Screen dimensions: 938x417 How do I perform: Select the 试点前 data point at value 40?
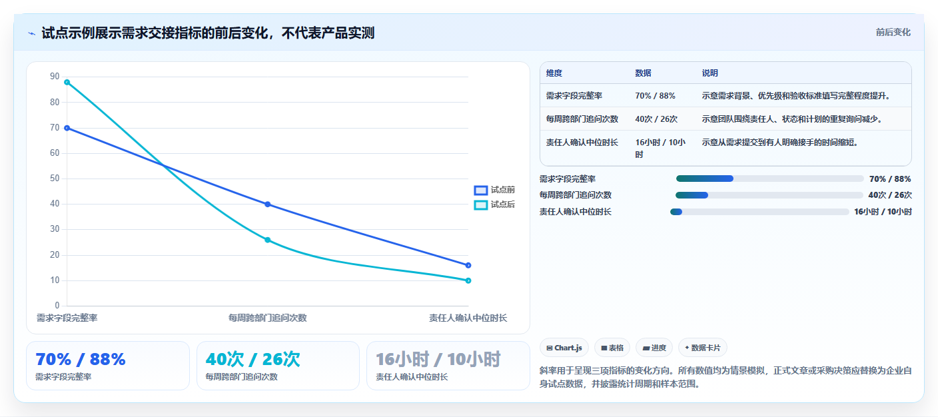(267, 205)
